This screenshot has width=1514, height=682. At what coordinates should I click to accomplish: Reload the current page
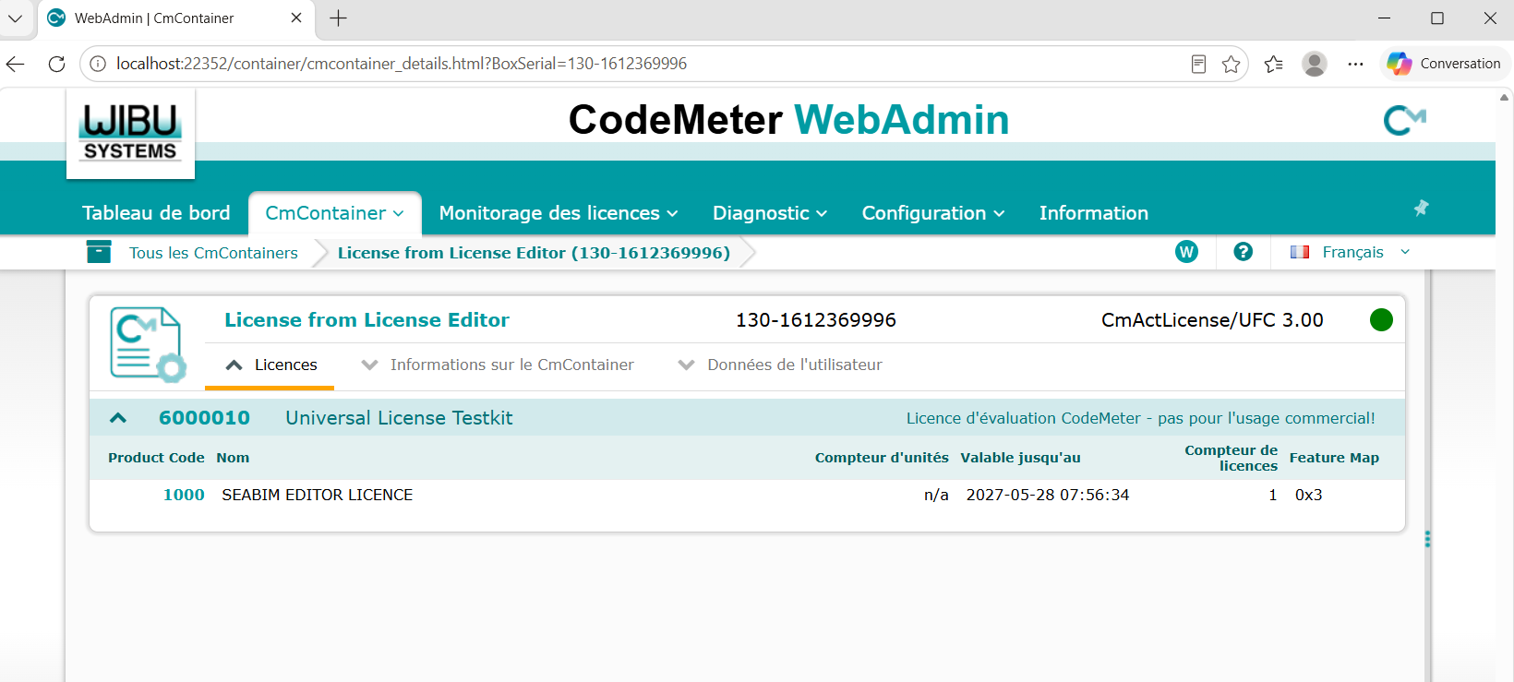tap(56, 64)
